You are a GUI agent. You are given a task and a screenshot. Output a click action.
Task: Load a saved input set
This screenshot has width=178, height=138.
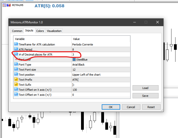pos(145,88)
